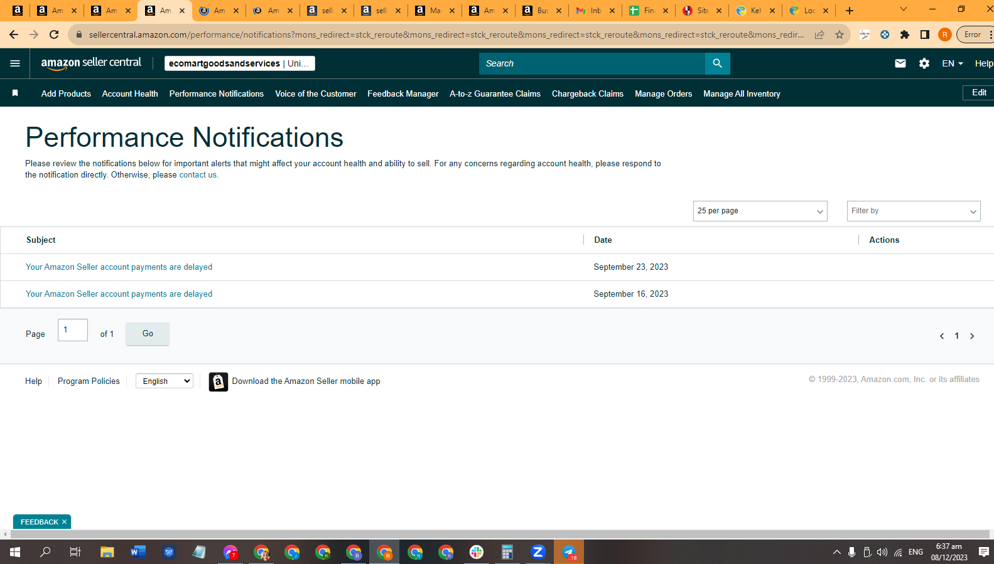This screenshot has width=994, height=564.
Task: Go to previous notifications page arrow
Action: [x=941, y=336]
